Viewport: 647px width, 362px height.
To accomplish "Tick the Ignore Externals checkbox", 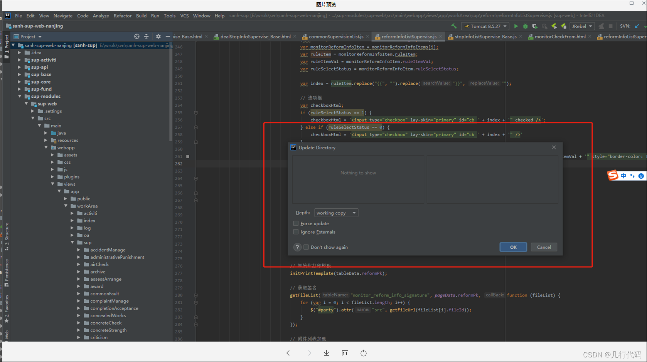I will click(296, 232).
